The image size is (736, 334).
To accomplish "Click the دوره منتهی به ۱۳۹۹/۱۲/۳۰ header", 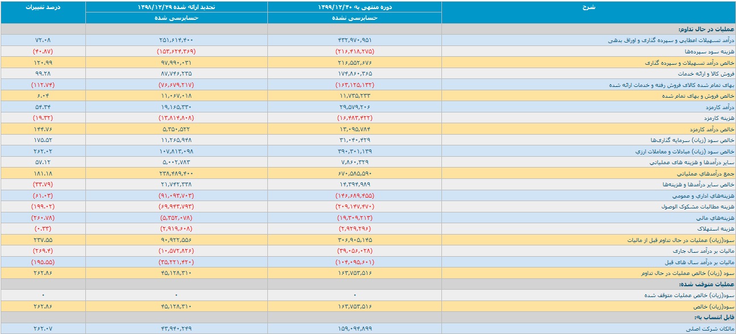I will coord(354,7).
